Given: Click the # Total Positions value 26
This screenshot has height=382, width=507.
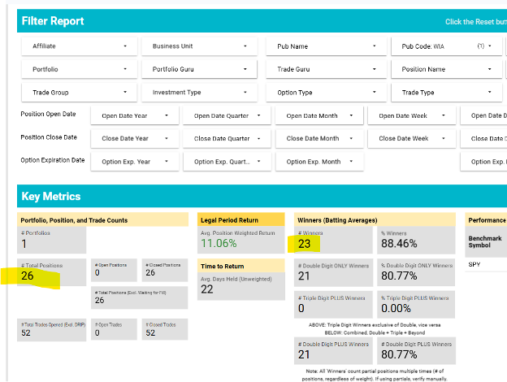Looking at the screenshot, I should (29, 276).
